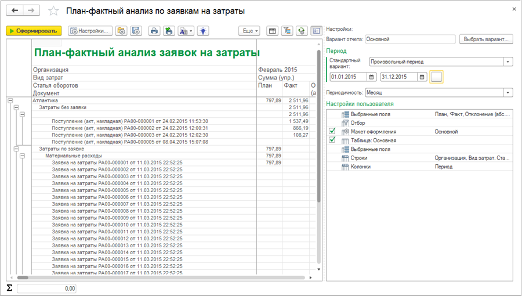This screenshot has height=296, width=522.
Task: Click the print icon in the toolbar
Action: [x=154, y=31]
